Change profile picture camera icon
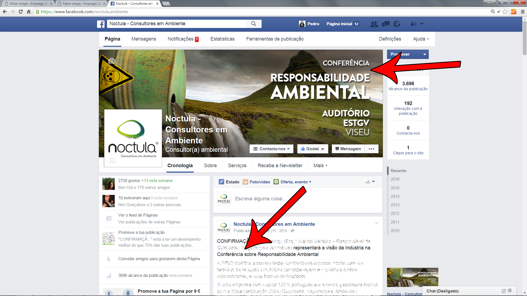The height and width of the screenshot is (296, 527). pyautogui.click(x=112, y=160)
